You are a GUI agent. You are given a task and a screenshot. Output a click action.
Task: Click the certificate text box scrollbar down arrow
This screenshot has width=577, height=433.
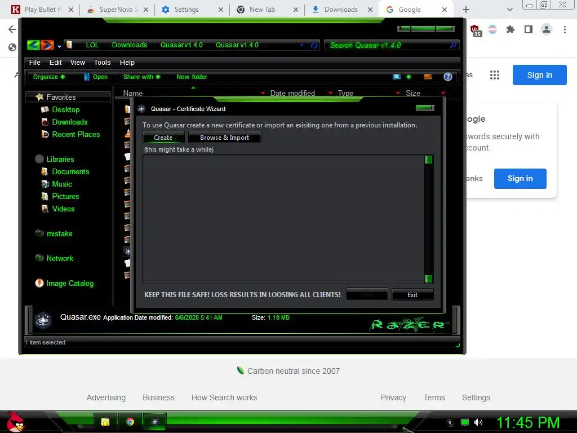[428, 279]
